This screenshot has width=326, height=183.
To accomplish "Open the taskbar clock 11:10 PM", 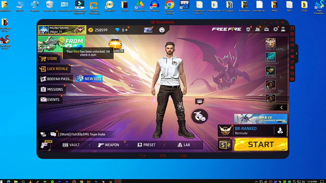I will coord(312,182).
